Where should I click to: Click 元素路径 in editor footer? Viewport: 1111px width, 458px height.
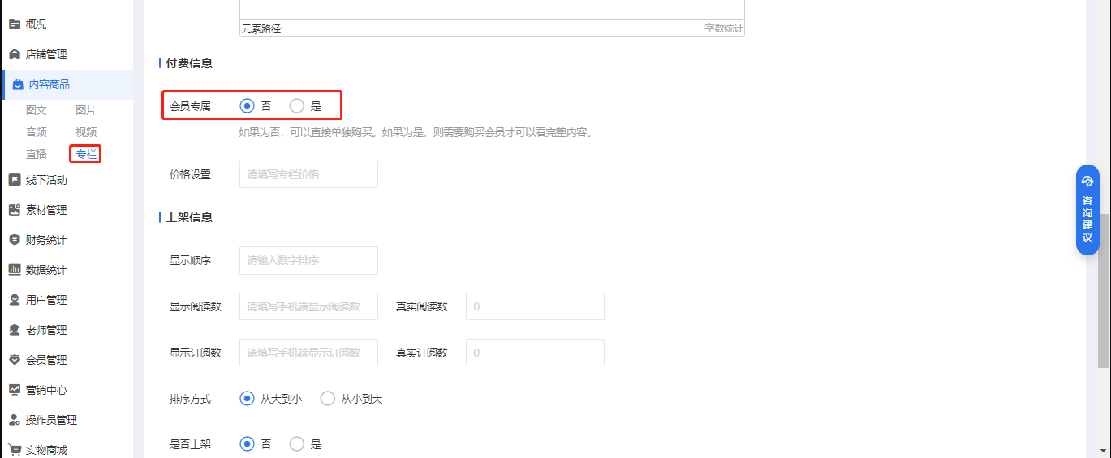262,28
